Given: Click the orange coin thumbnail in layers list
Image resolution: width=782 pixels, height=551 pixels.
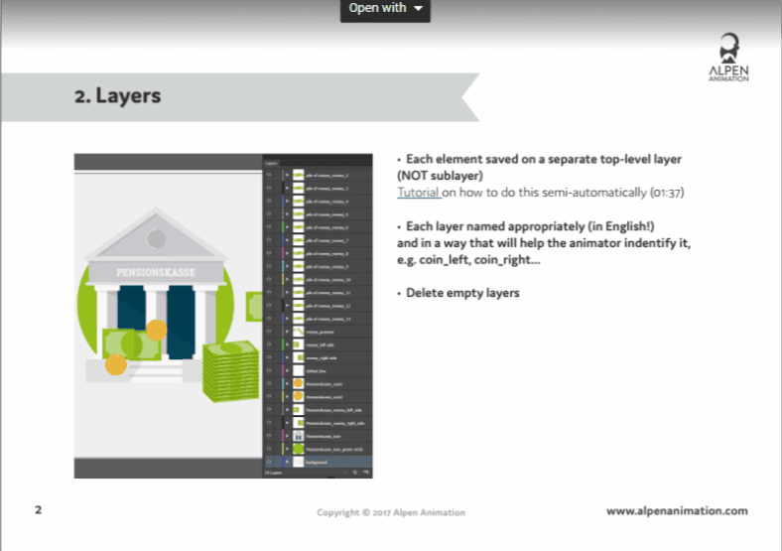Looking at the screenshot, I should tap(298, 383).
